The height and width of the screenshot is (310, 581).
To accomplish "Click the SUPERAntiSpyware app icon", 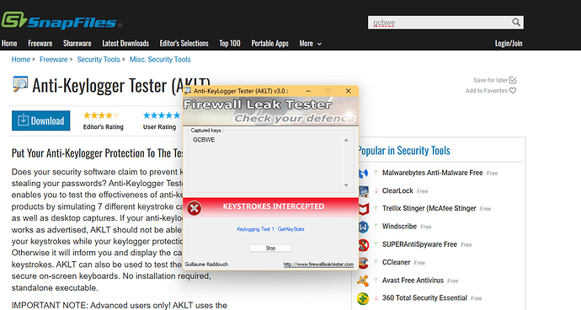I will [x=363, y=245].
